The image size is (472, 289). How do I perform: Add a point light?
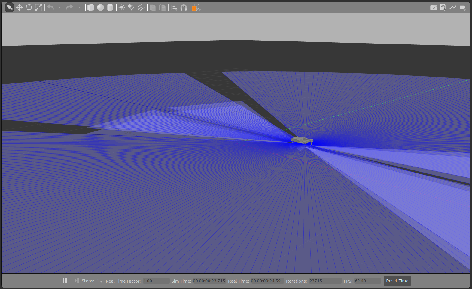122,8
